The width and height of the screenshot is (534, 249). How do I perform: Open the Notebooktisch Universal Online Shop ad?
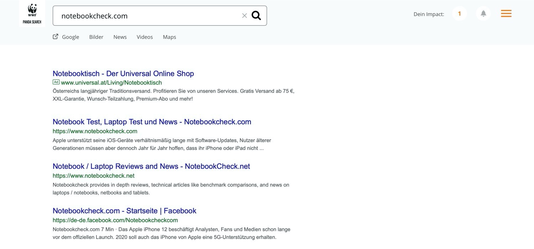coord(123,74)
